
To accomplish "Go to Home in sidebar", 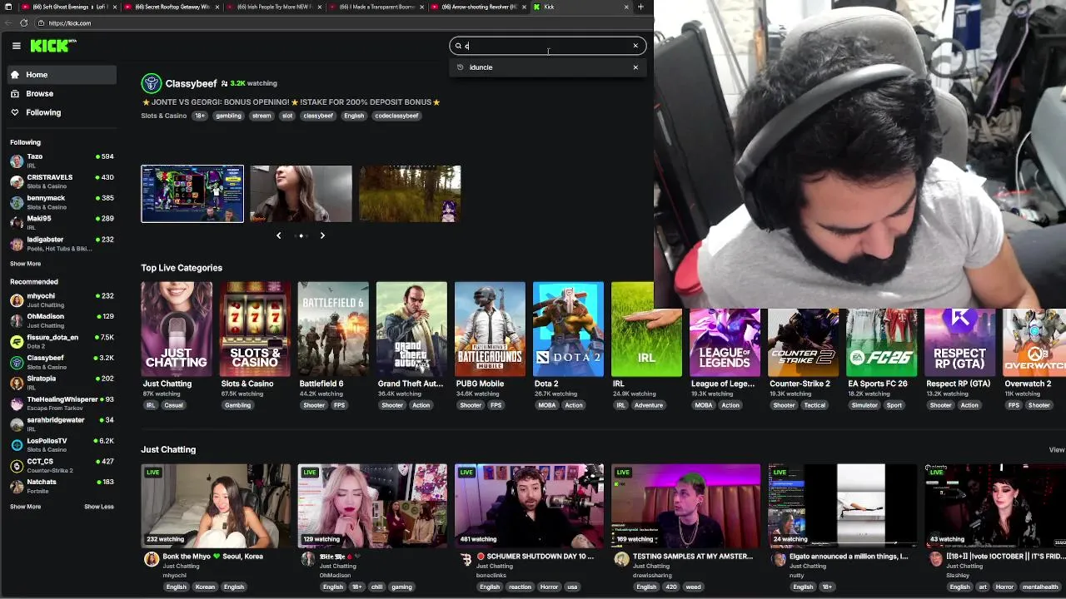I will pos(62,75).
